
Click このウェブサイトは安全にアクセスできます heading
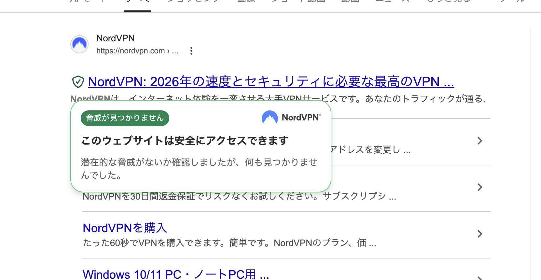pyautogui.click(x=185, y=141)
